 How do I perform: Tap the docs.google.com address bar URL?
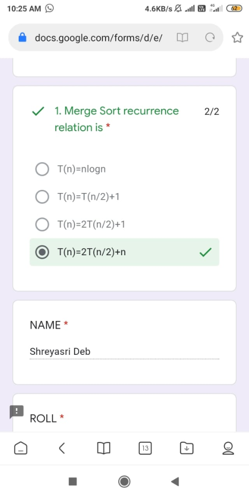[99, 38]
